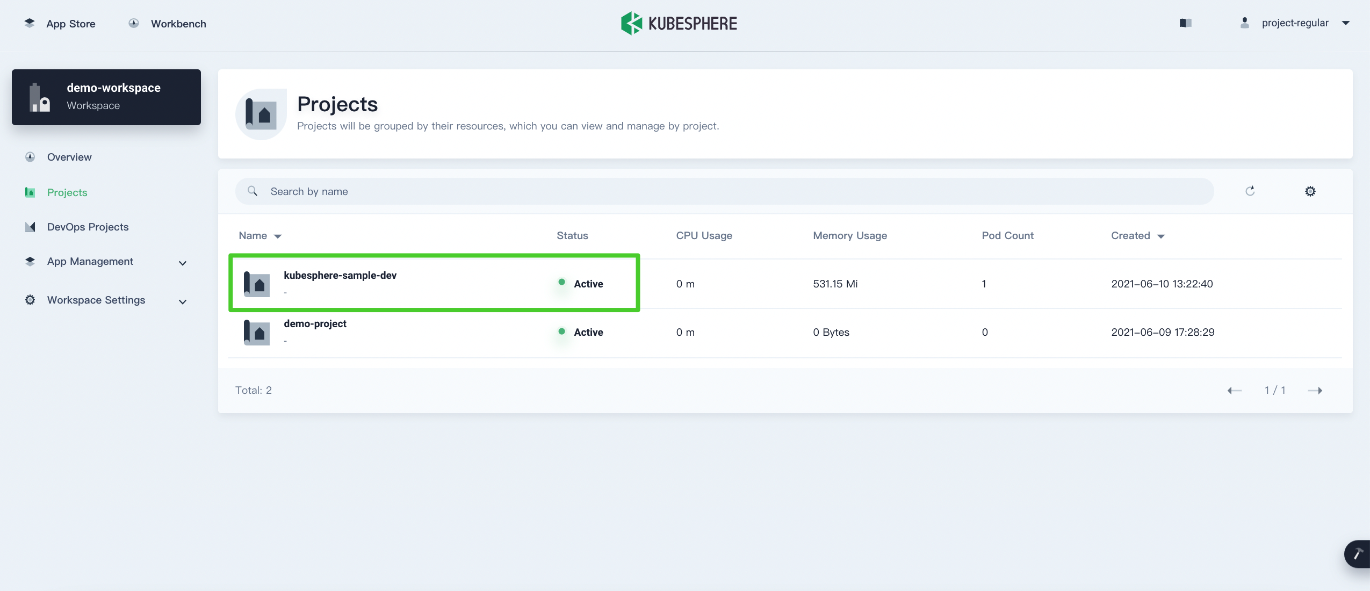Click the refresh button
This screenshot has width=1370, height=591.
click(1249, 191)
